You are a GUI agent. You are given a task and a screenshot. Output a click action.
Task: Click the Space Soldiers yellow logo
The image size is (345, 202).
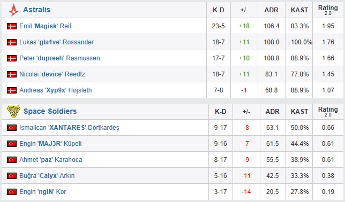13,111
